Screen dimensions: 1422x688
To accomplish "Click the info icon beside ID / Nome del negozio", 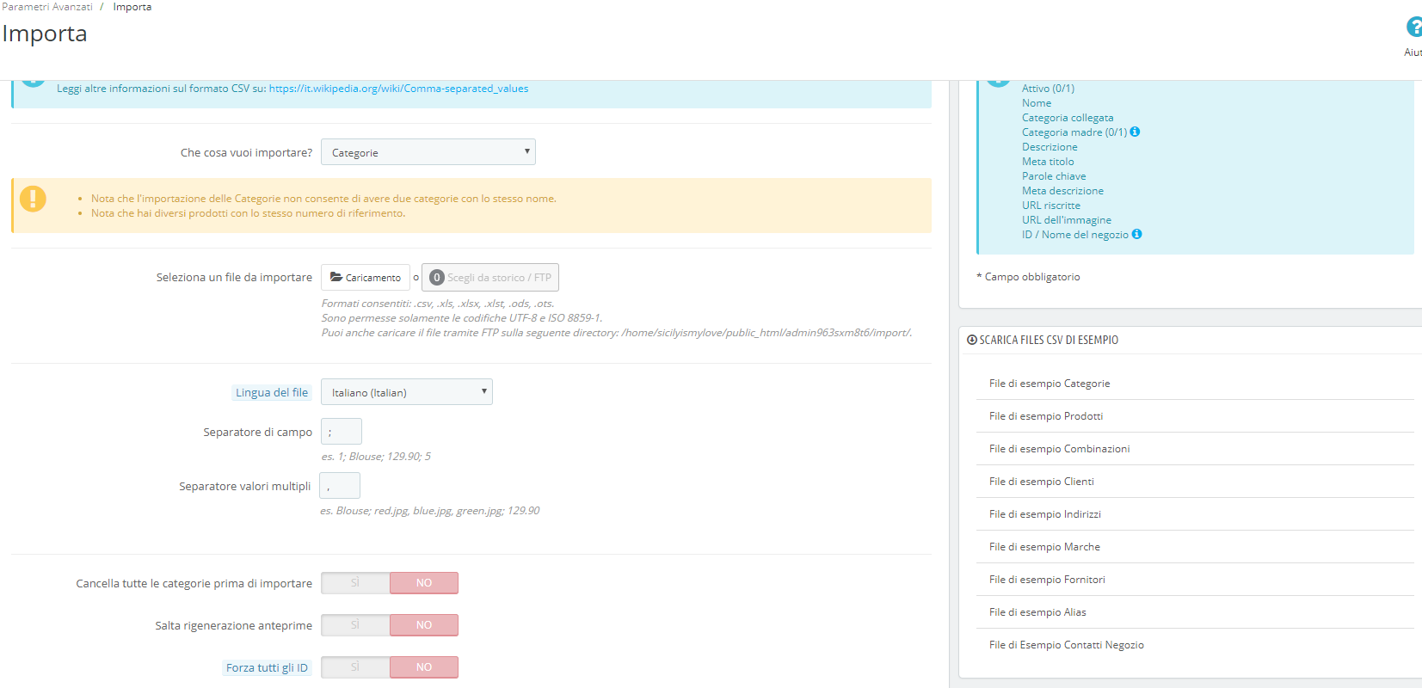I will click(1136, 234).
